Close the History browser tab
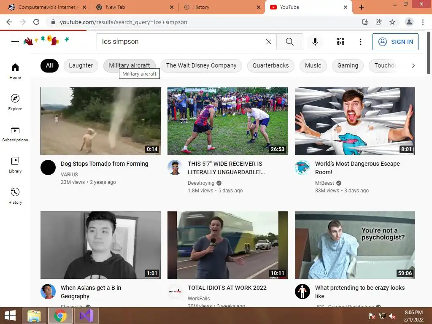This screenshot has height=324, width=432. [x=259, y=7]
